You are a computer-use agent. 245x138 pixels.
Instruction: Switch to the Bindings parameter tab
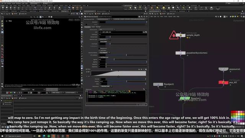pos(98,27)
